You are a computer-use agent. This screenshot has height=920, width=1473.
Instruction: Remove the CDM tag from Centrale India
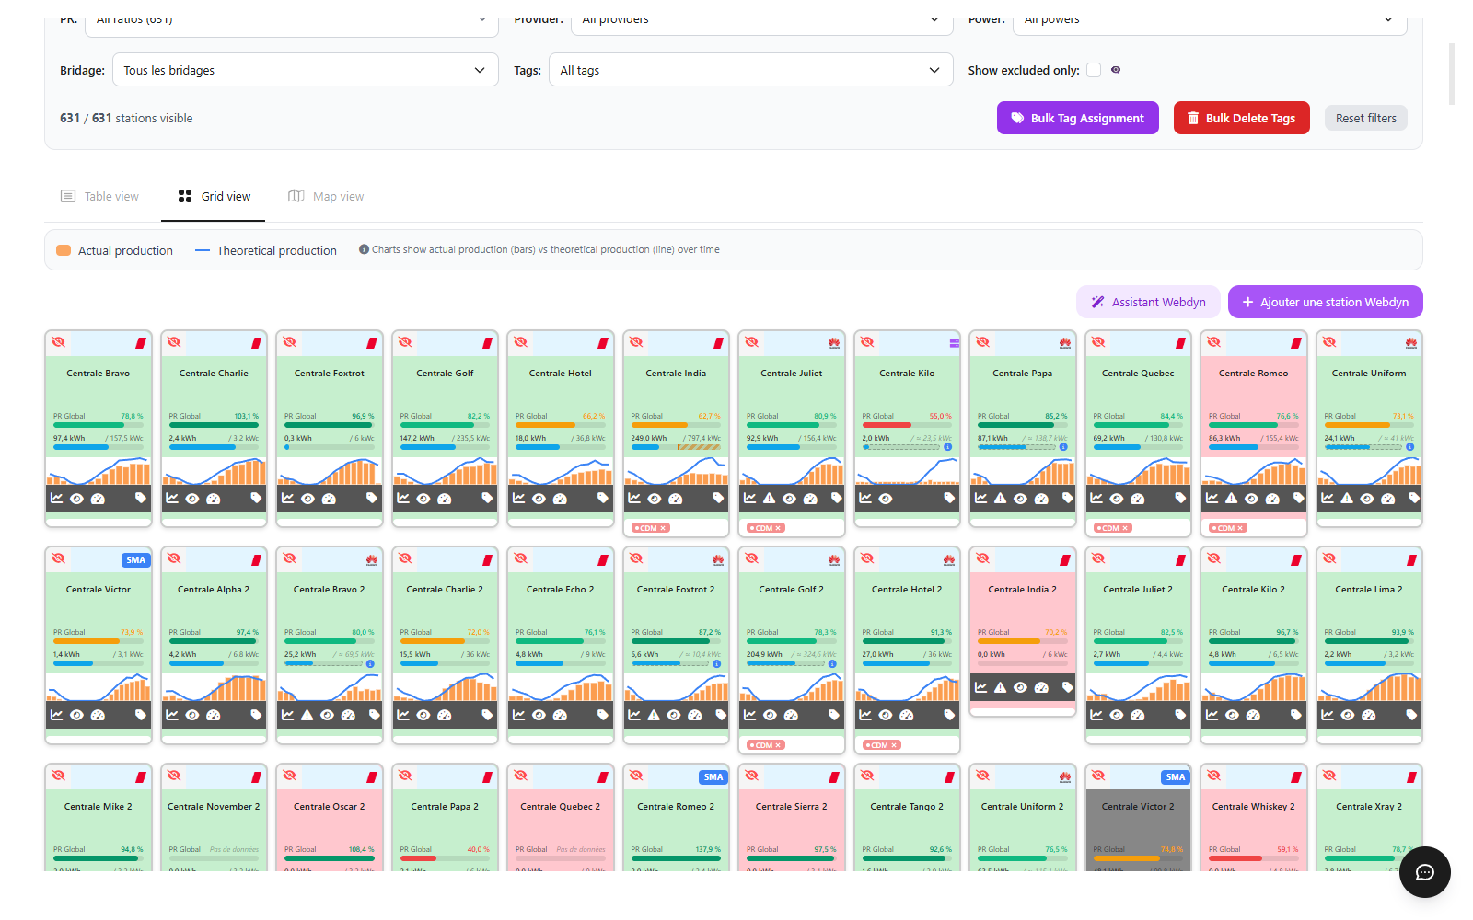coord(663,528)
